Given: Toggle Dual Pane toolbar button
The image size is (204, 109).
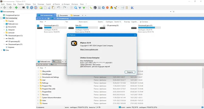Looking at the screenshot, I should coord(123,8).
